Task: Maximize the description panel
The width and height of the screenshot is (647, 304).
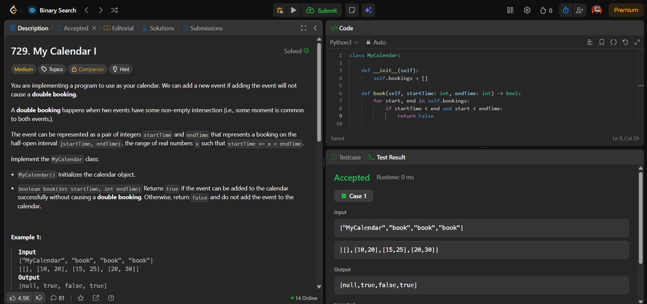Action: (x=304, y=28)
